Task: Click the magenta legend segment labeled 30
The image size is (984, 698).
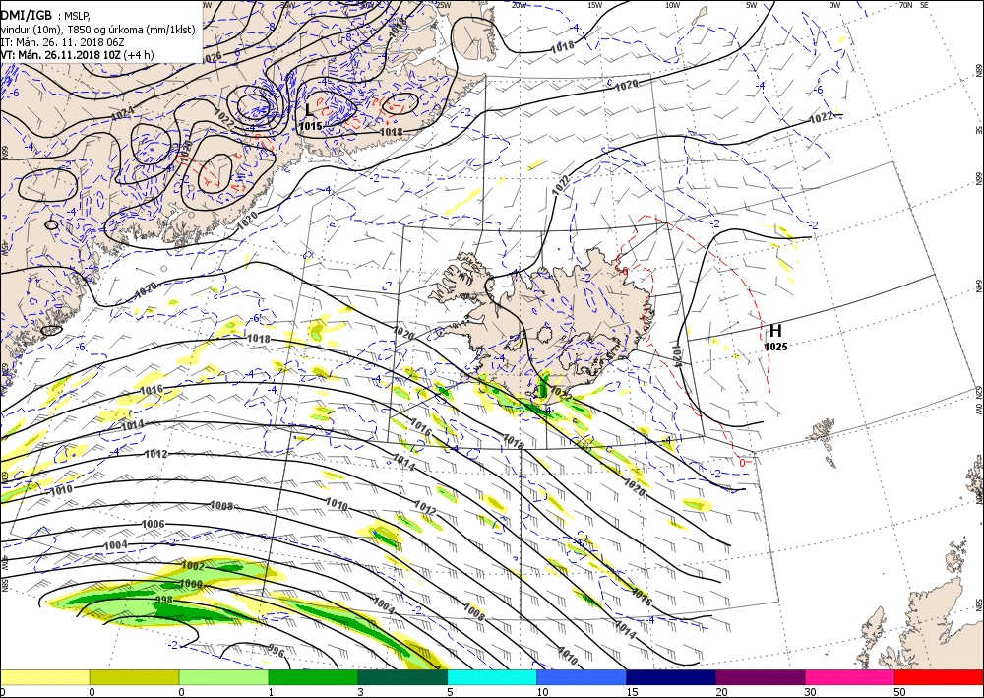Action: pos(850,677)
